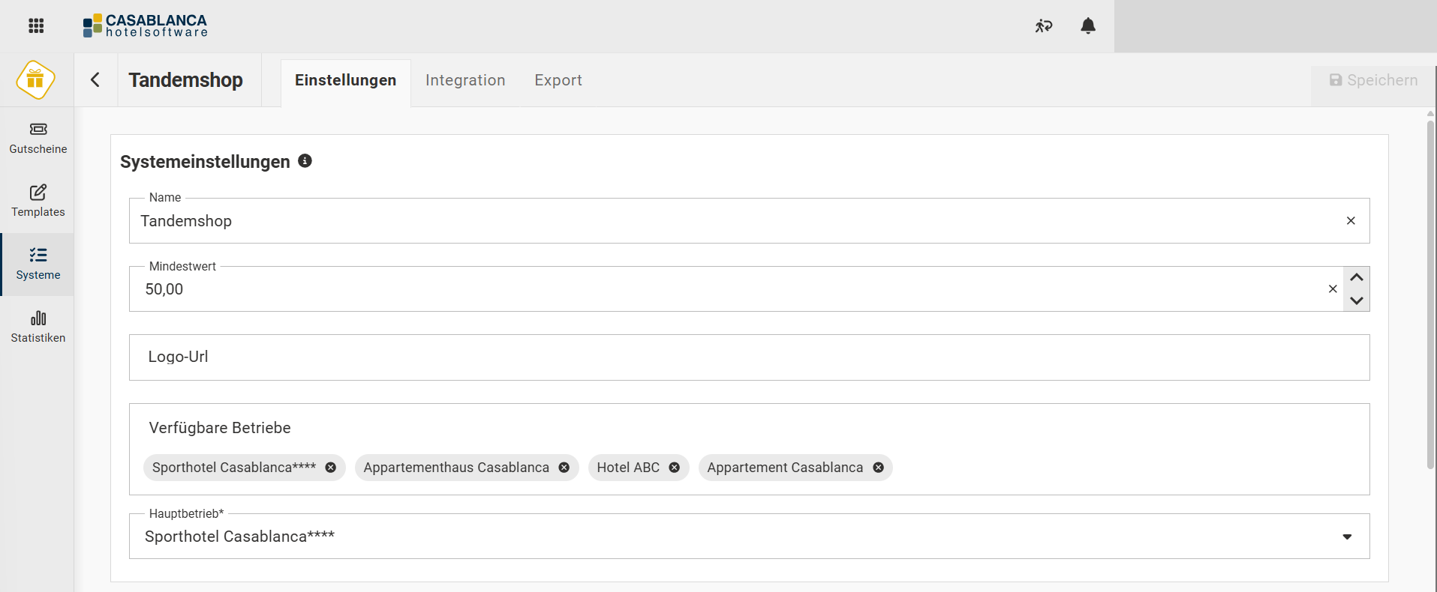The height and width of the screenshot is (592, 1437).
Task: Open Gutscheine in the sidebar
Action: [38, 139]
